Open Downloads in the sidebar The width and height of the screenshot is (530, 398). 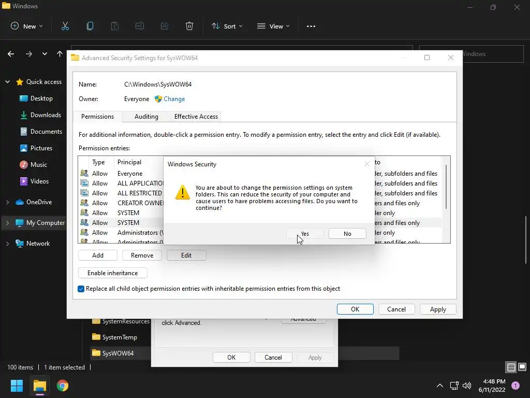tap(40, 115)
